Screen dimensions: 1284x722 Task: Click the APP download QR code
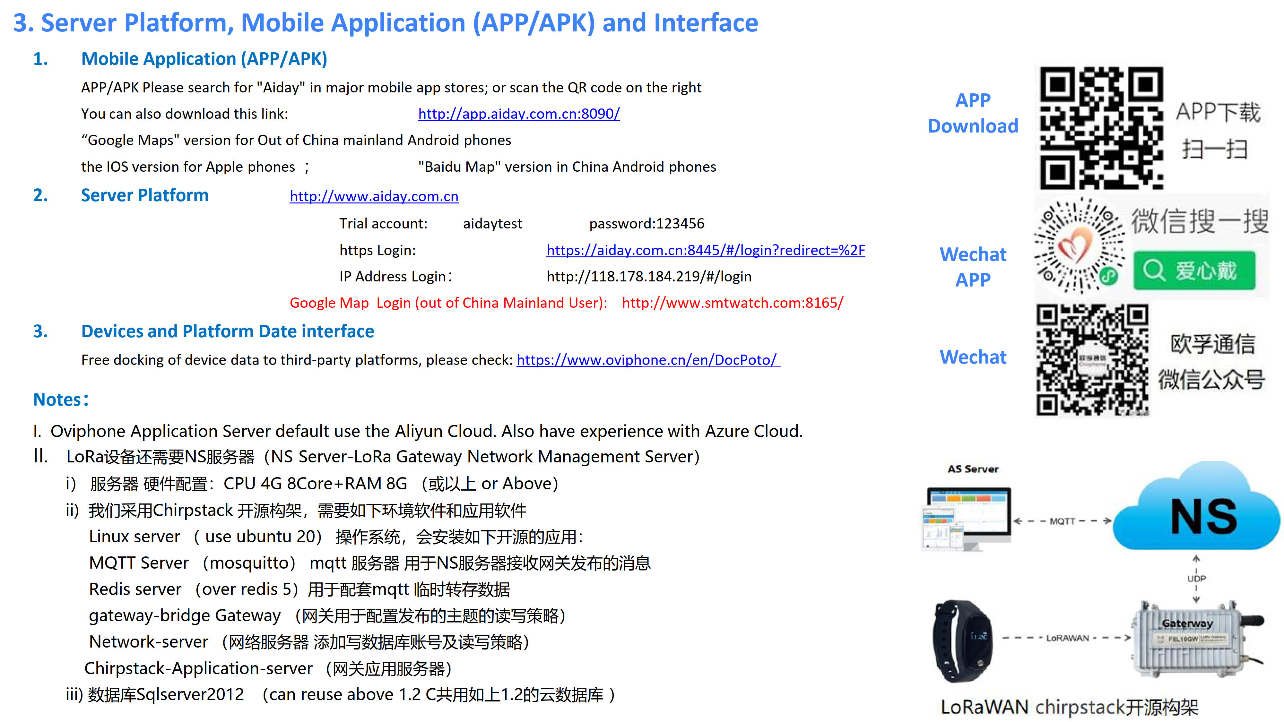pos(1102,128)
